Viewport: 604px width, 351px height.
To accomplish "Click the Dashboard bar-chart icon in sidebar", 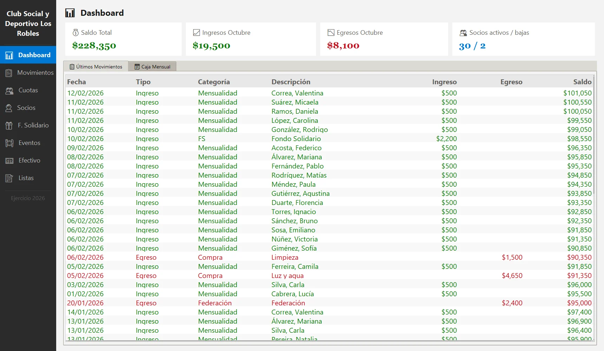I will point(9,55).
